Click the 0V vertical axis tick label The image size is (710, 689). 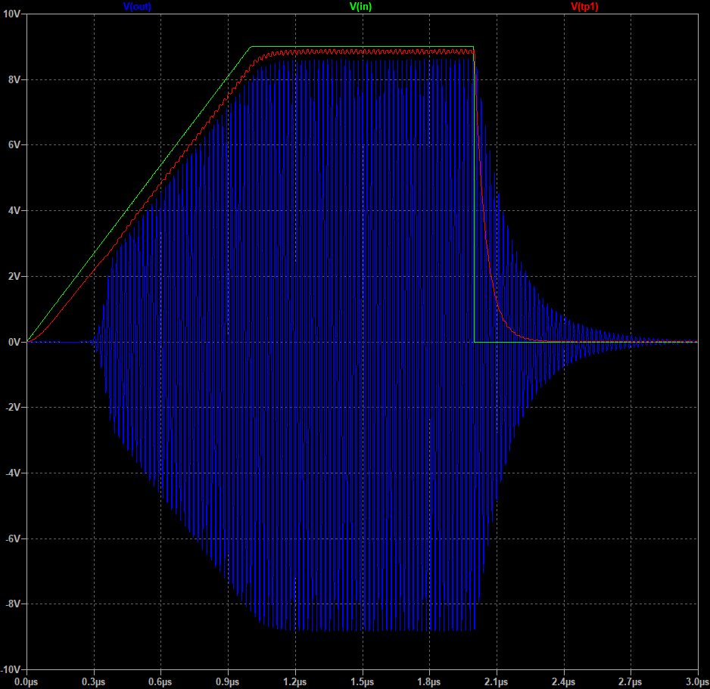14,342
